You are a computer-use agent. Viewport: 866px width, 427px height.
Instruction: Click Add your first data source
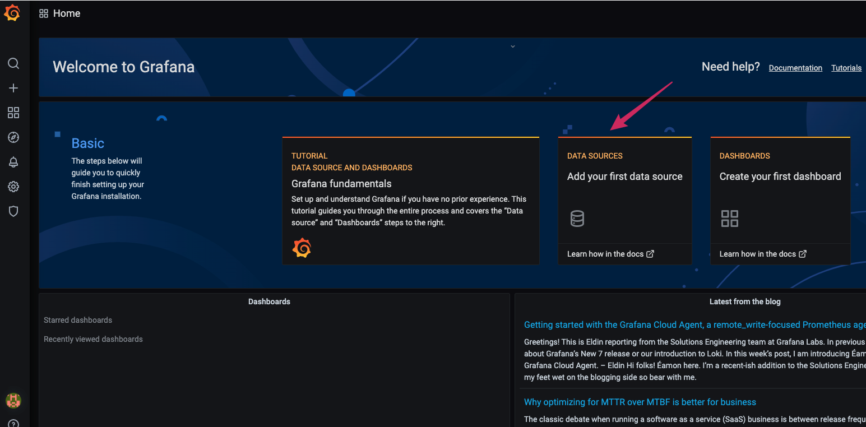point(625,177)
